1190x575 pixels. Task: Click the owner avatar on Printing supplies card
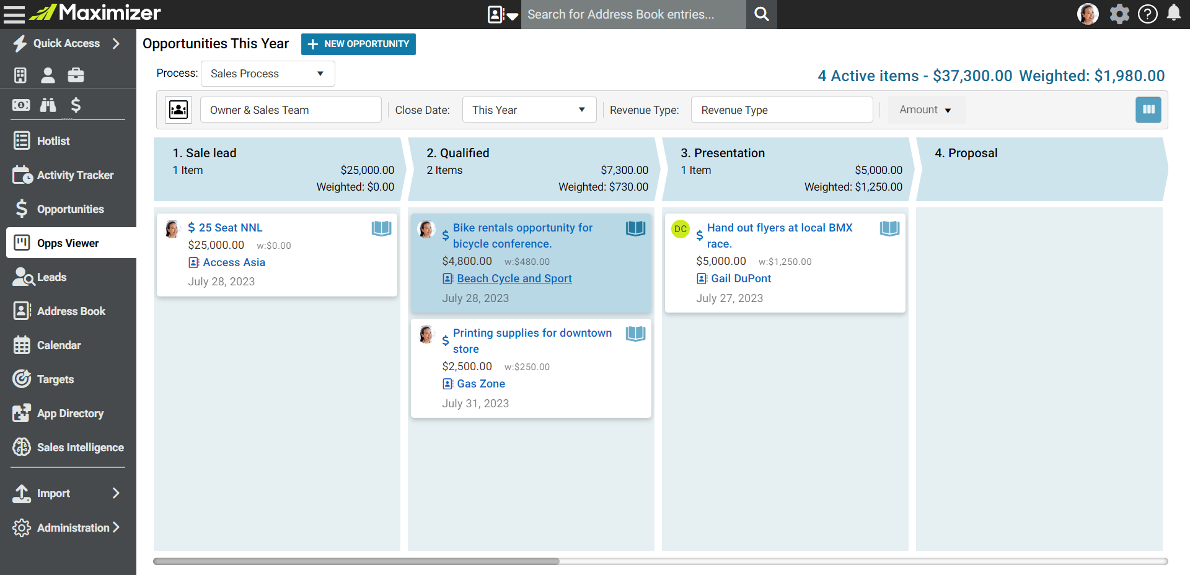pyautogui.click(x=426, y=334)
